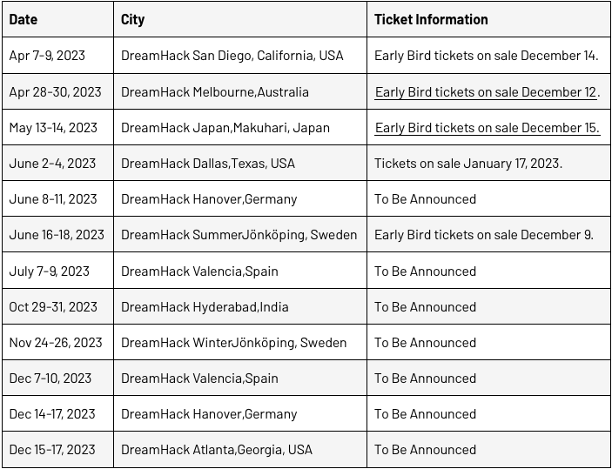Click the City column header
The width and height of the screenshot is (612, 469).
pyautogui.click(x=240, y=19)
